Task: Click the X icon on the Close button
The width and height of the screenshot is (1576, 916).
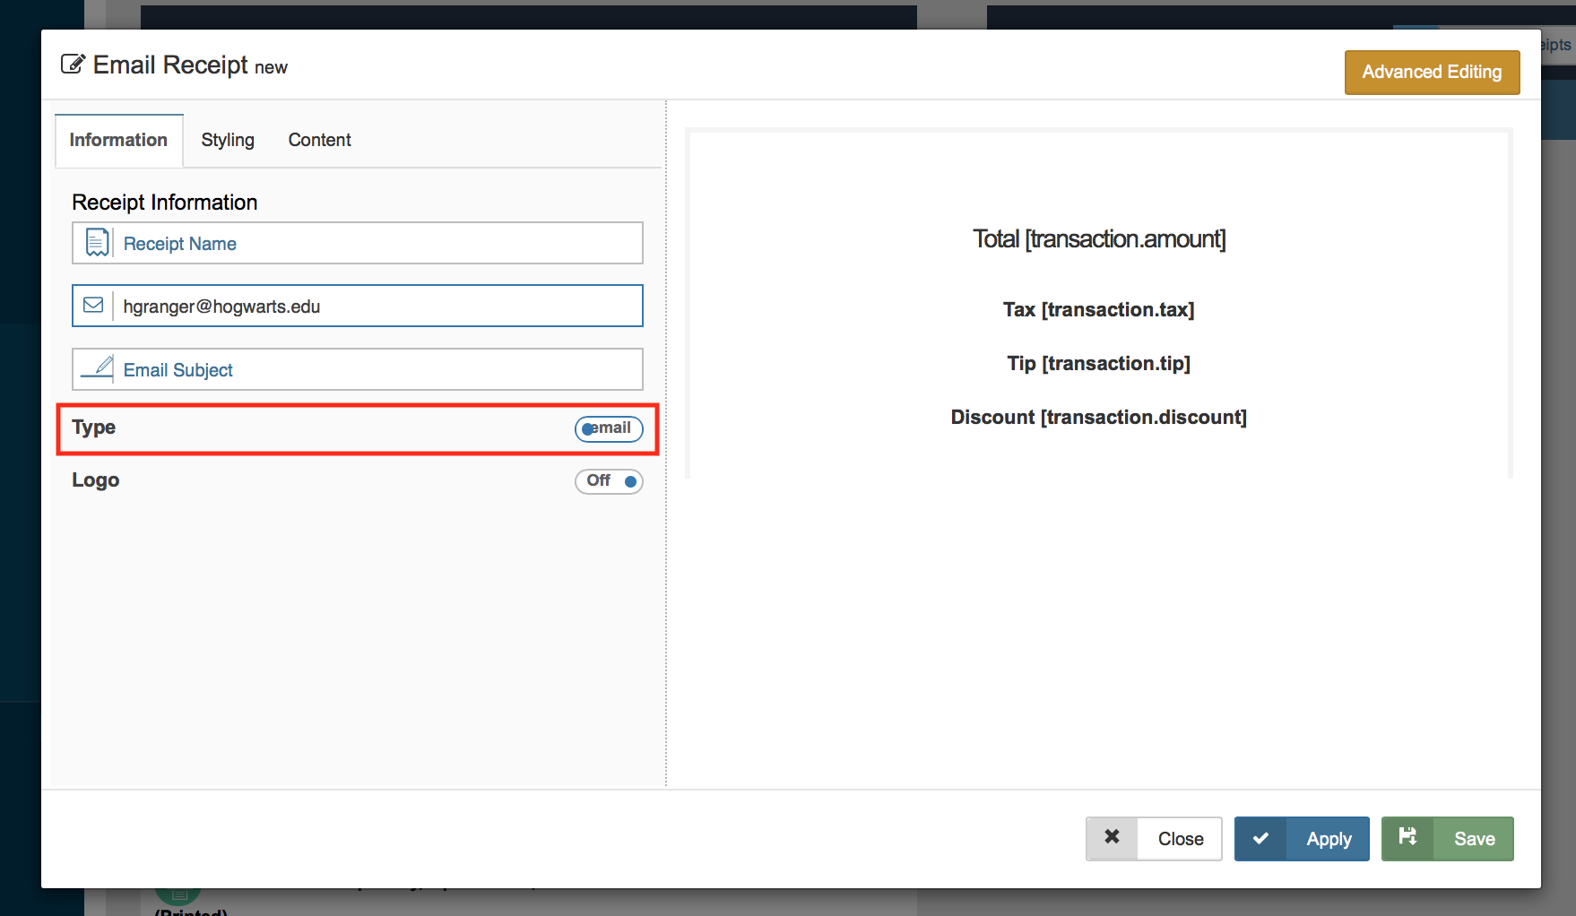Action: [1112, 838]
